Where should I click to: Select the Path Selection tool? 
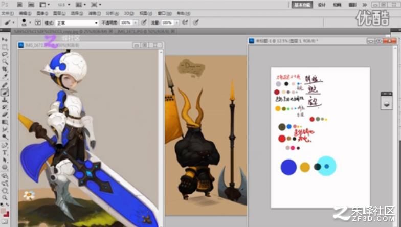tap(5, 160)
